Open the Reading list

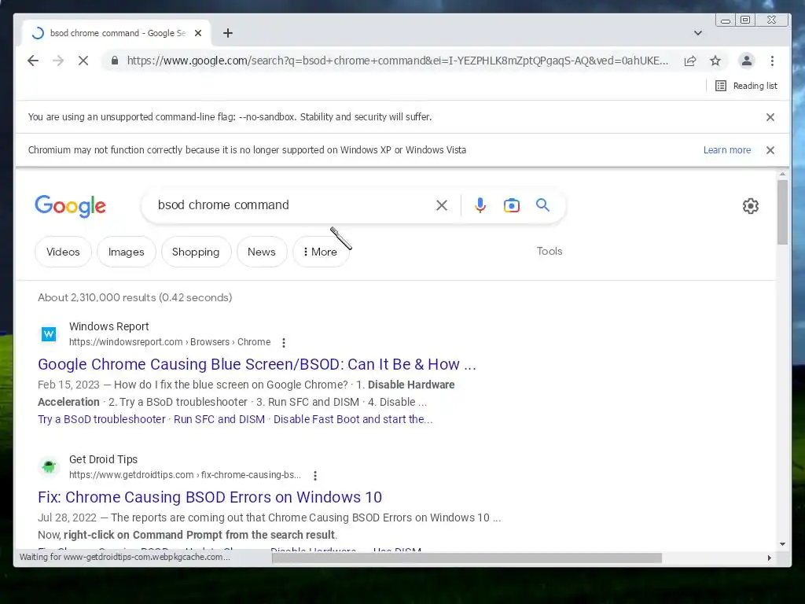tap(747, 86)
